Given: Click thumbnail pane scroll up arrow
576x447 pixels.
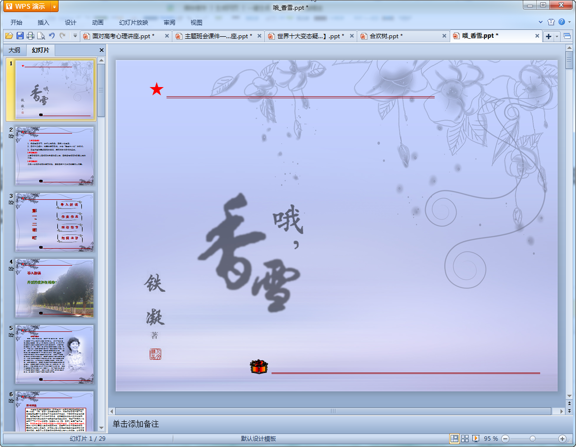Looking at the screenshot, I should (x=101, y=60).
